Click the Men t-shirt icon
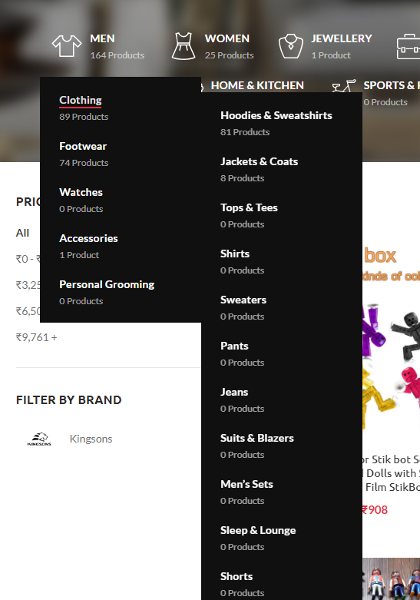 coord(67,46)
